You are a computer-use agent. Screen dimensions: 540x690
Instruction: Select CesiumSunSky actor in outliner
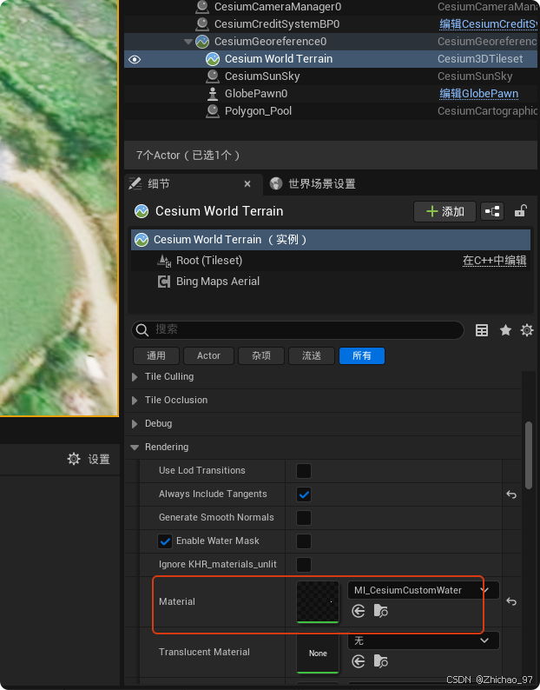(x=262, y=76)
